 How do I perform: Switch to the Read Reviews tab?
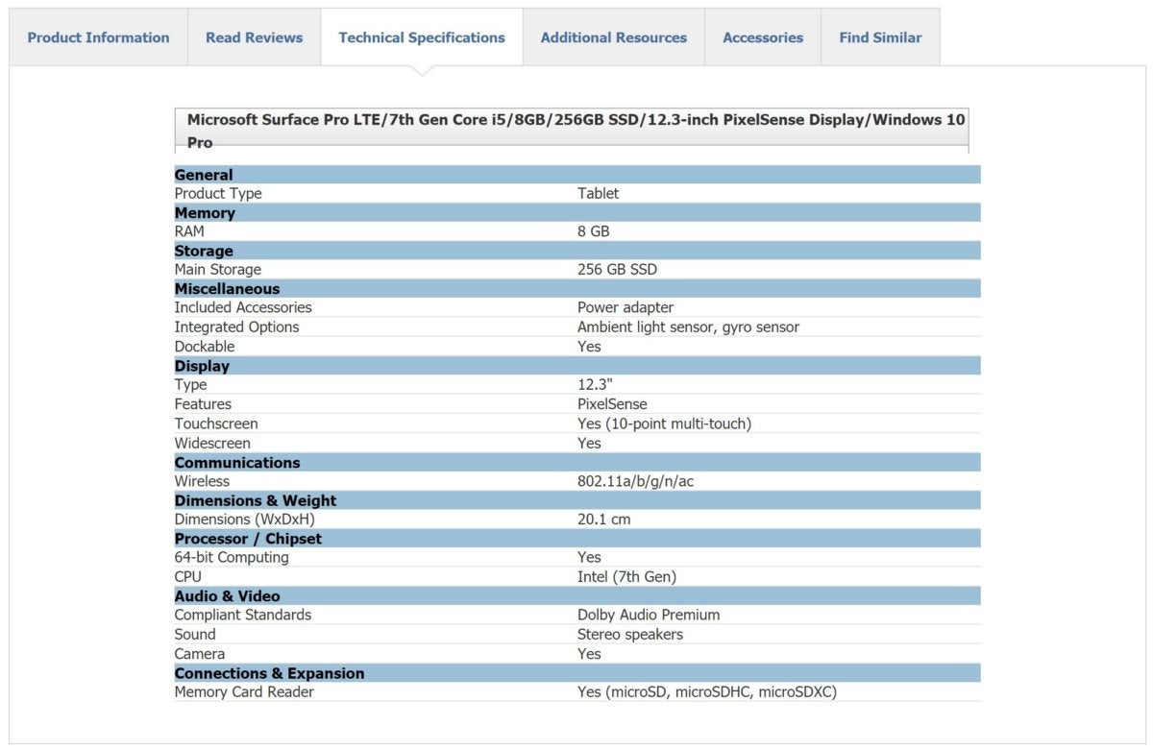coord(254,37)
